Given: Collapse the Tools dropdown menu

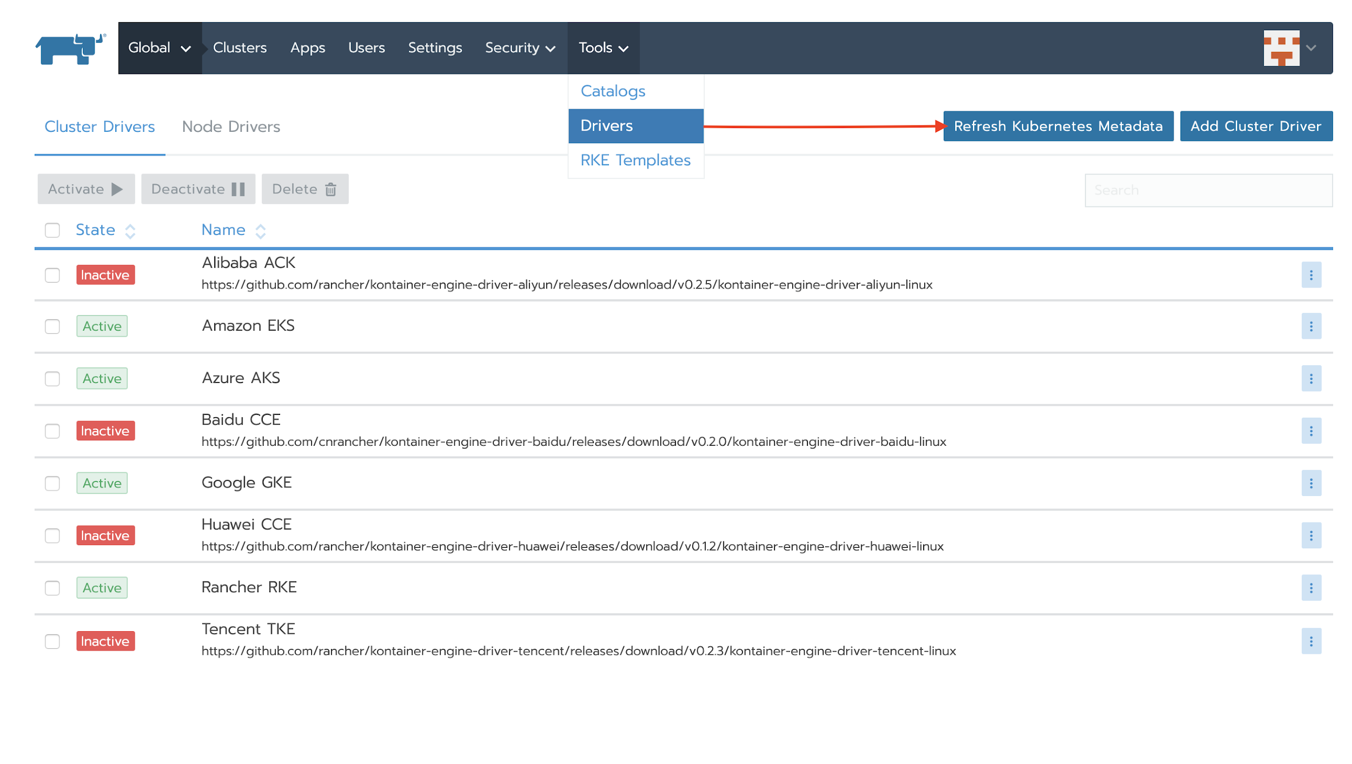Looking at the screenshot, I should [x=603, y=48].
